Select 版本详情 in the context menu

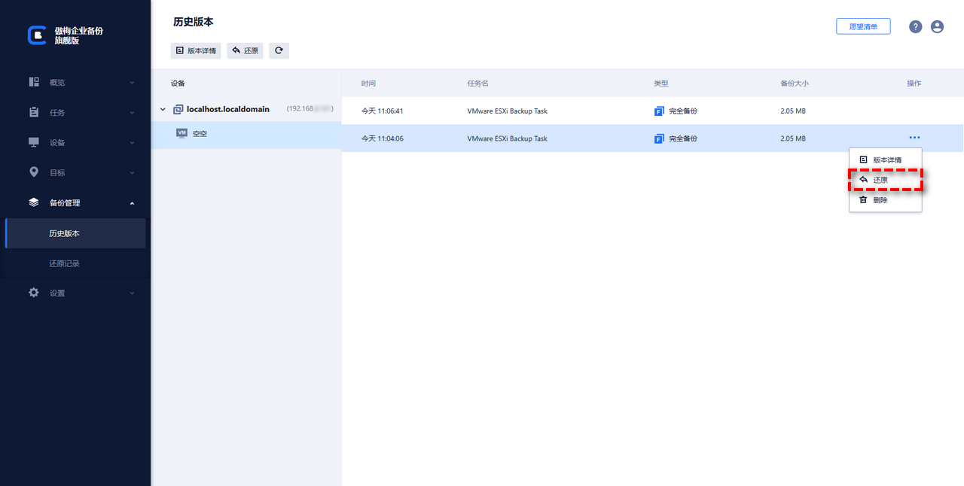coord(886,159)
